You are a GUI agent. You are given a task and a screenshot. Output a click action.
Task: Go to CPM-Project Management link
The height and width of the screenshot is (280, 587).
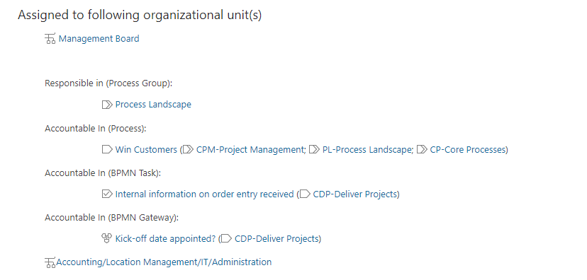pyautogui.click(x=251, y=150)
